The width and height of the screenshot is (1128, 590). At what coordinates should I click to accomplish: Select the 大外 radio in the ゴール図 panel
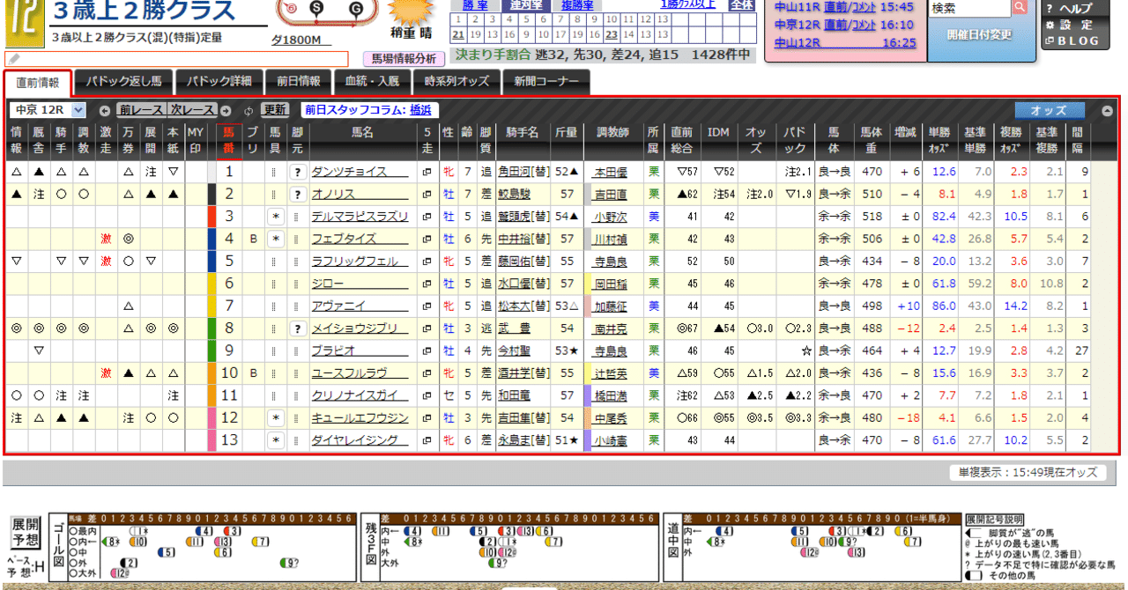coord(74,573)
